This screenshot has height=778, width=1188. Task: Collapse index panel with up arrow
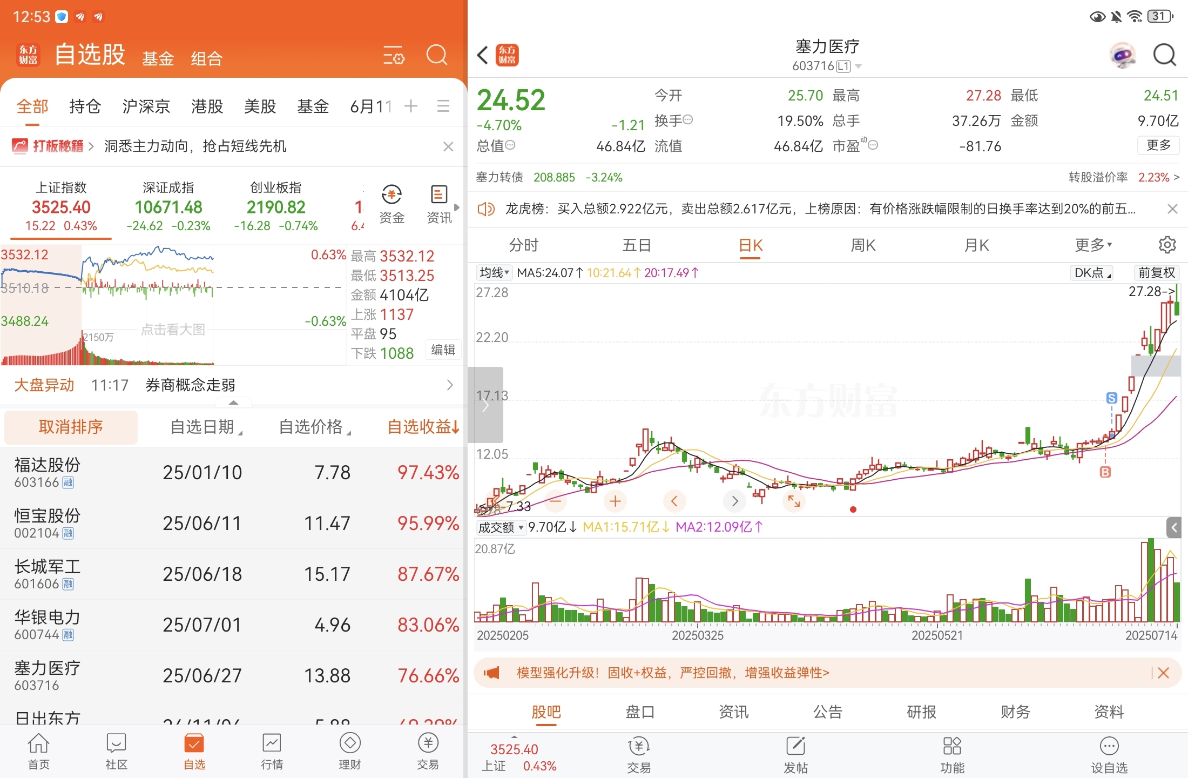[x=233, y=403]
